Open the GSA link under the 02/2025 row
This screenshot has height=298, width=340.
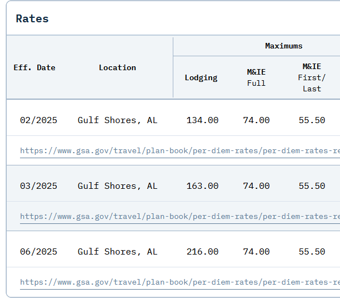coord(180,150)
